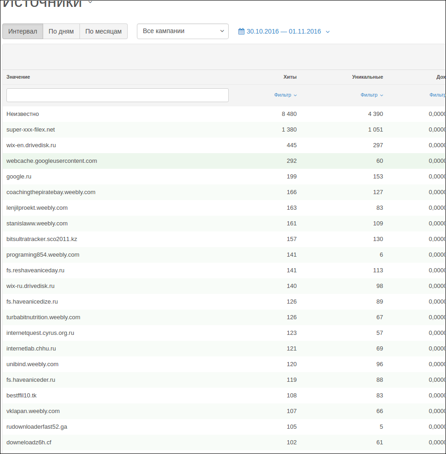The height and width of the screenshot is (454, 446).
Task: Click the 153 unique cell
Action: (x=378, y=177)
